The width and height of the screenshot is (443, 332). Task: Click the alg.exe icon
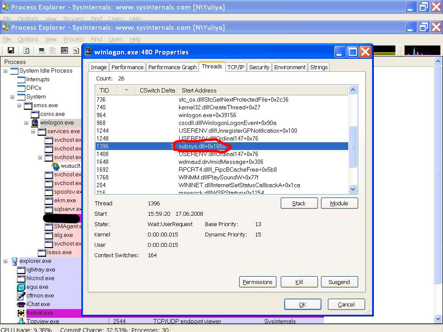49,235
